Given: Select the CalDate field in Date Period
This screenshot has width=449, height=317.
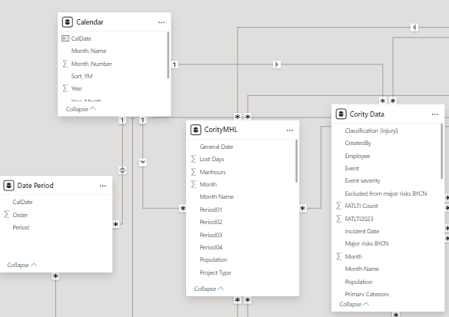Looking at the screenshot, I should tap(22, 202).
